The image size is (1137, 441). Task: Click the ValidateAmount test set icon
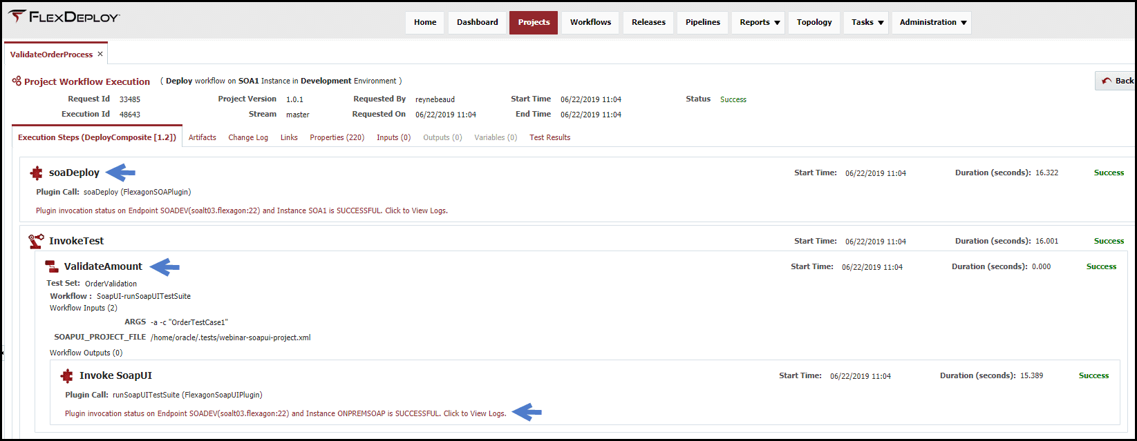(x=52, y=266)
